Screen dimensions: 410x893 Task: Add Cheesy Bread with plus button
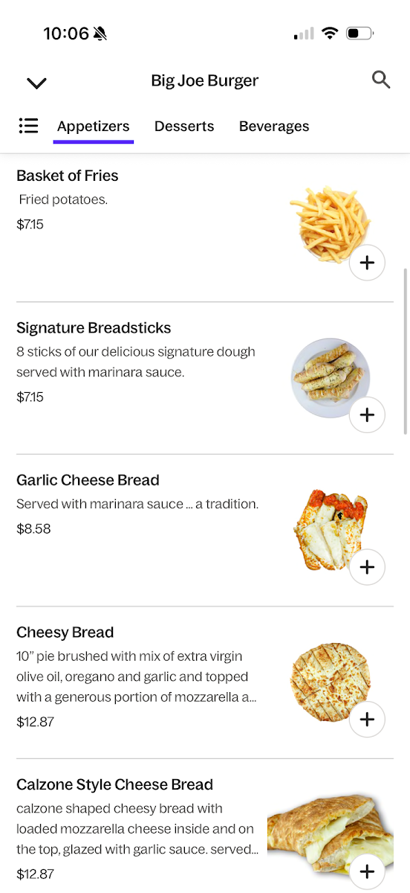click(x=367, y=720)
